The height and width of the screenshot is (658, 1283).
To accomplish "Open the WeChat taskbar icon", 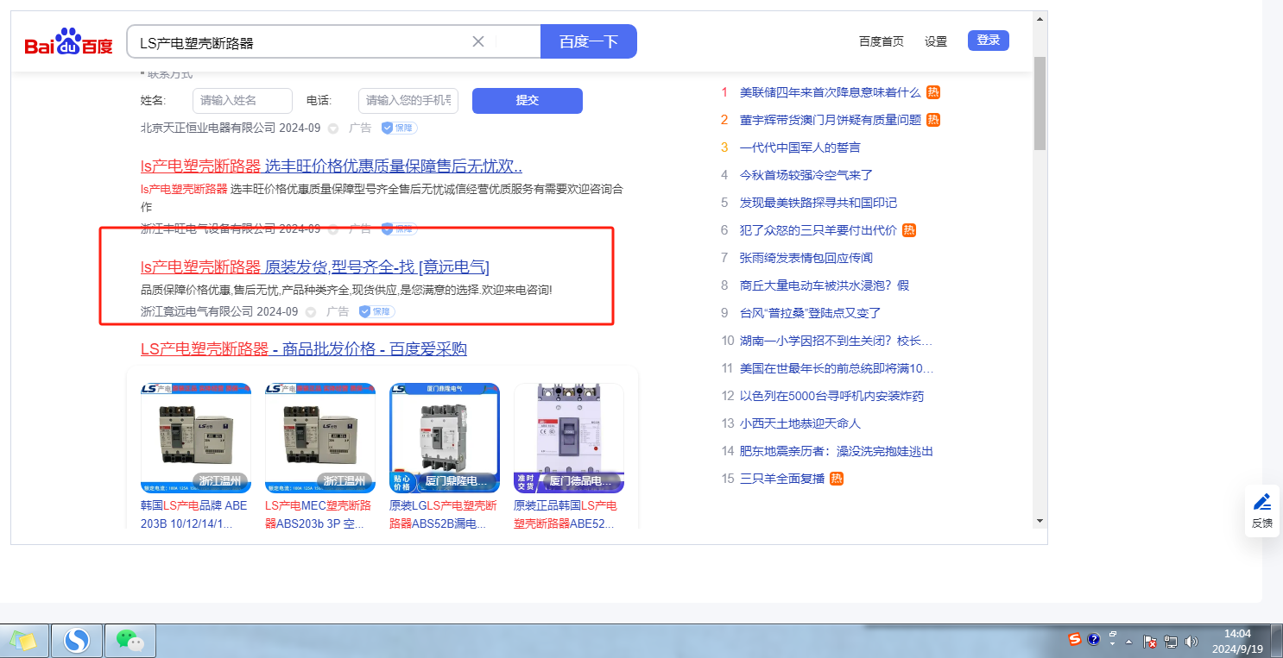I will click(130, 641).
